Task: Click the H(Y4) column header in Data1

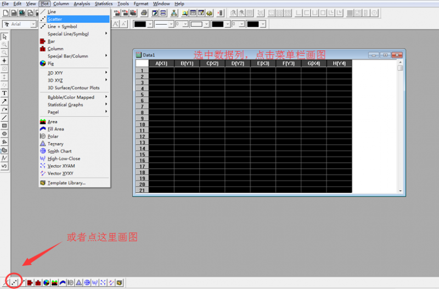Action: [x=339, y=63]
